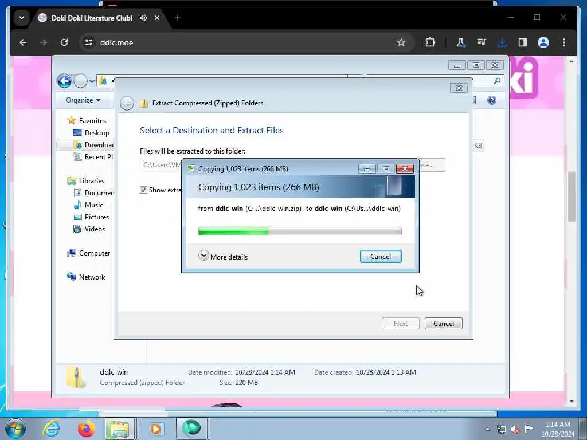The width and height of the screenshot is (587, 440).
Task: Open the Videos library
Action: tap(89, 229)
